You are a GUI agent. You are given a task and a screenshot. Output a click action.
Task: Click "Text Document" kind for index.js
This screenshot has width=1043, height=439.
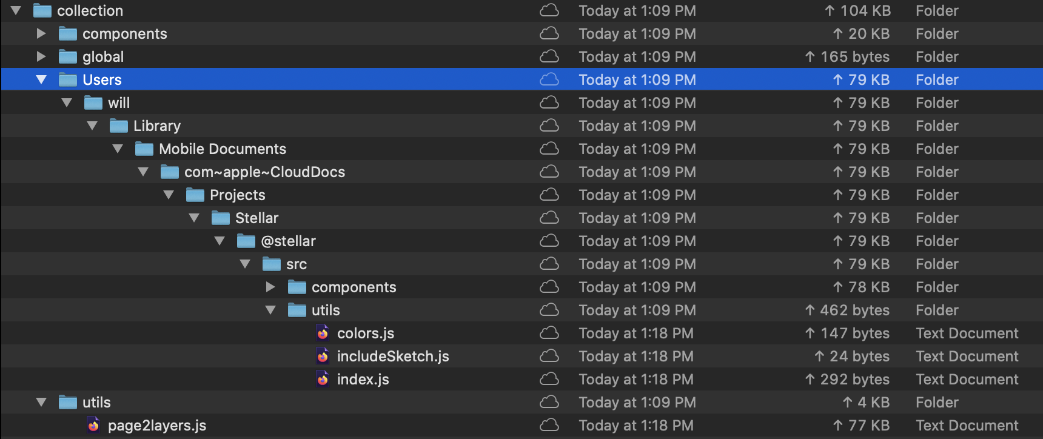(x=967, y=379)
